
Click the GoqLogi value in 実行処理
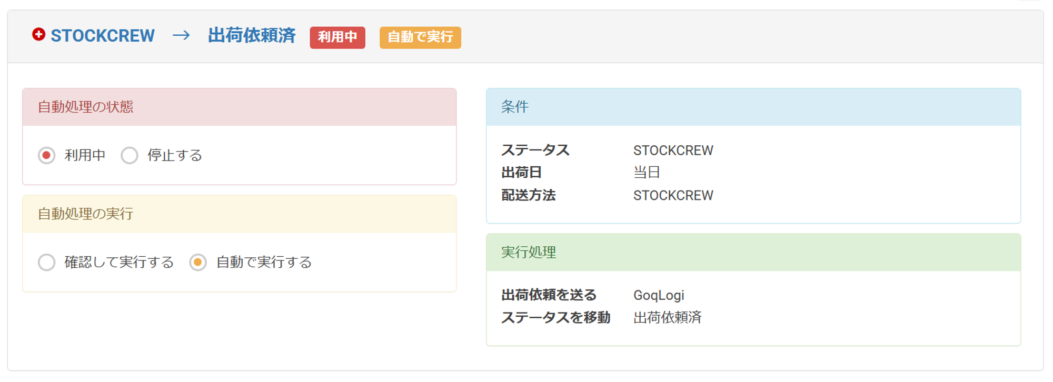click(659, 295)
